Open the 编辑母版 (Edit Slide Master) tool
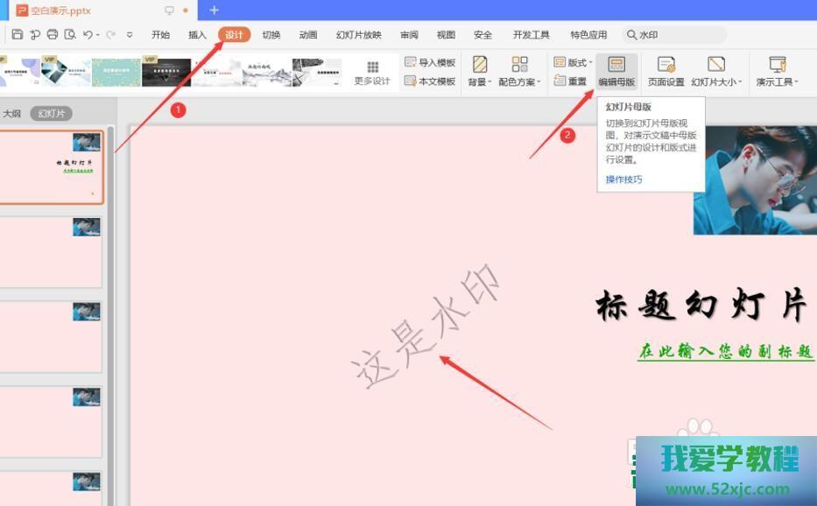Screen dimensions: 817x506 tap(617, 70)
